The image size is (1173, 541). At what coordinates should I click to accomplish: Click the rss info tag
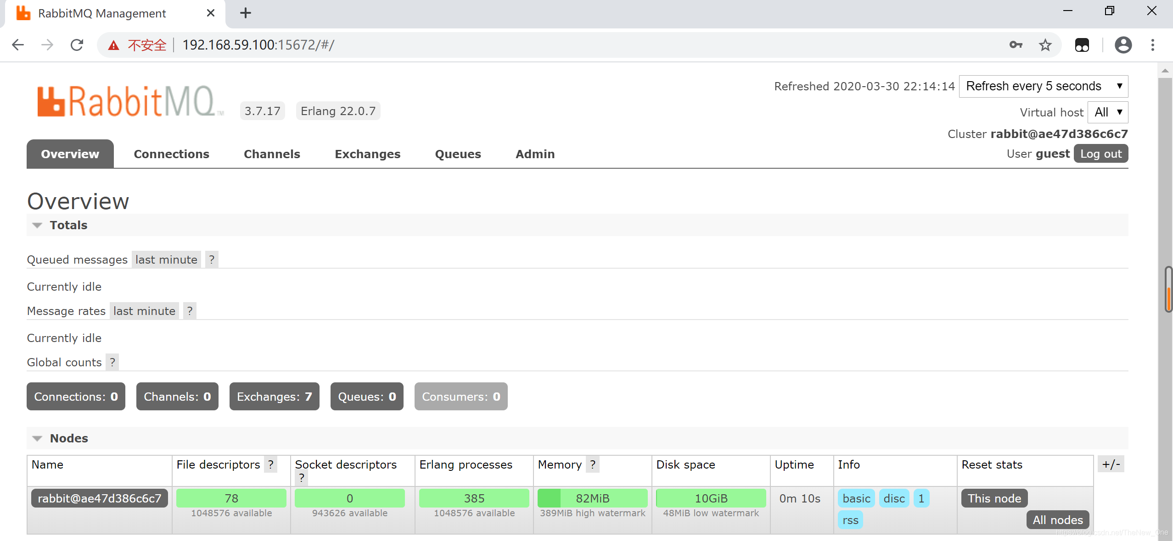tap(850, 520)
